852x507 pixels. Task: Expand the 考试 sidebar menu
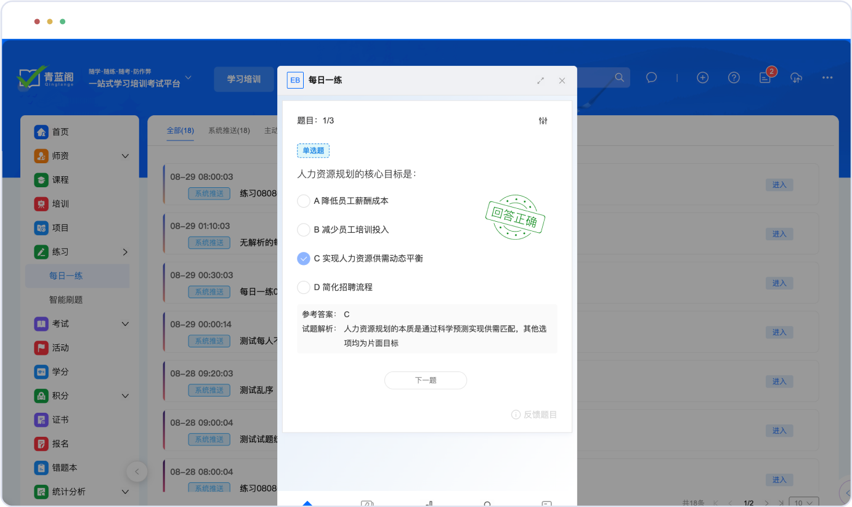125,324
